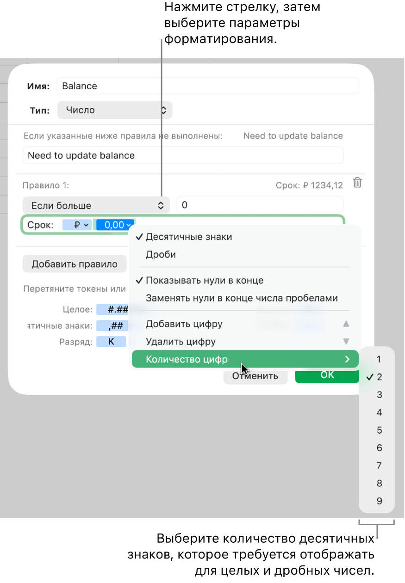Screen dimensions: 405x583
Task: Confirm with the green OK button
Action: (327, 375)
